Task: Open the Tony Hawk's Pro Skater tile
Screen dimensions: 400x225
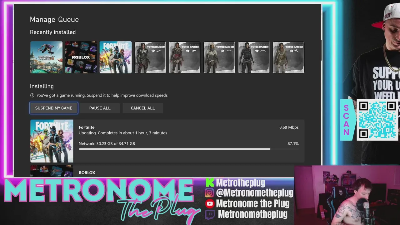Action: point(46,57)
